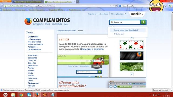Select the Abstractos category
This screenshot has width=173, height=97.
point(32,55)
